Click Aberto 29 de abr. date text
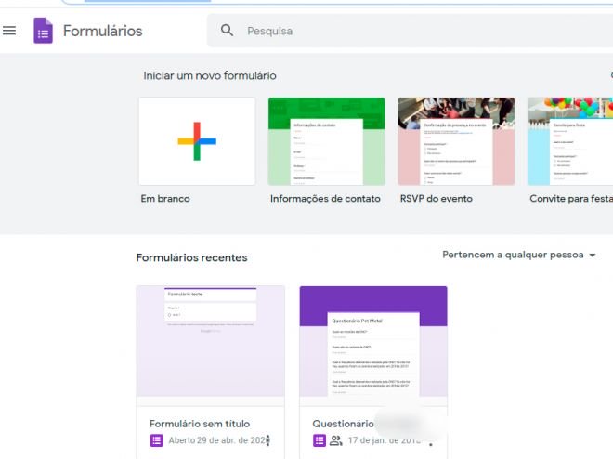613x459 pixels. [x=217, y=440]
